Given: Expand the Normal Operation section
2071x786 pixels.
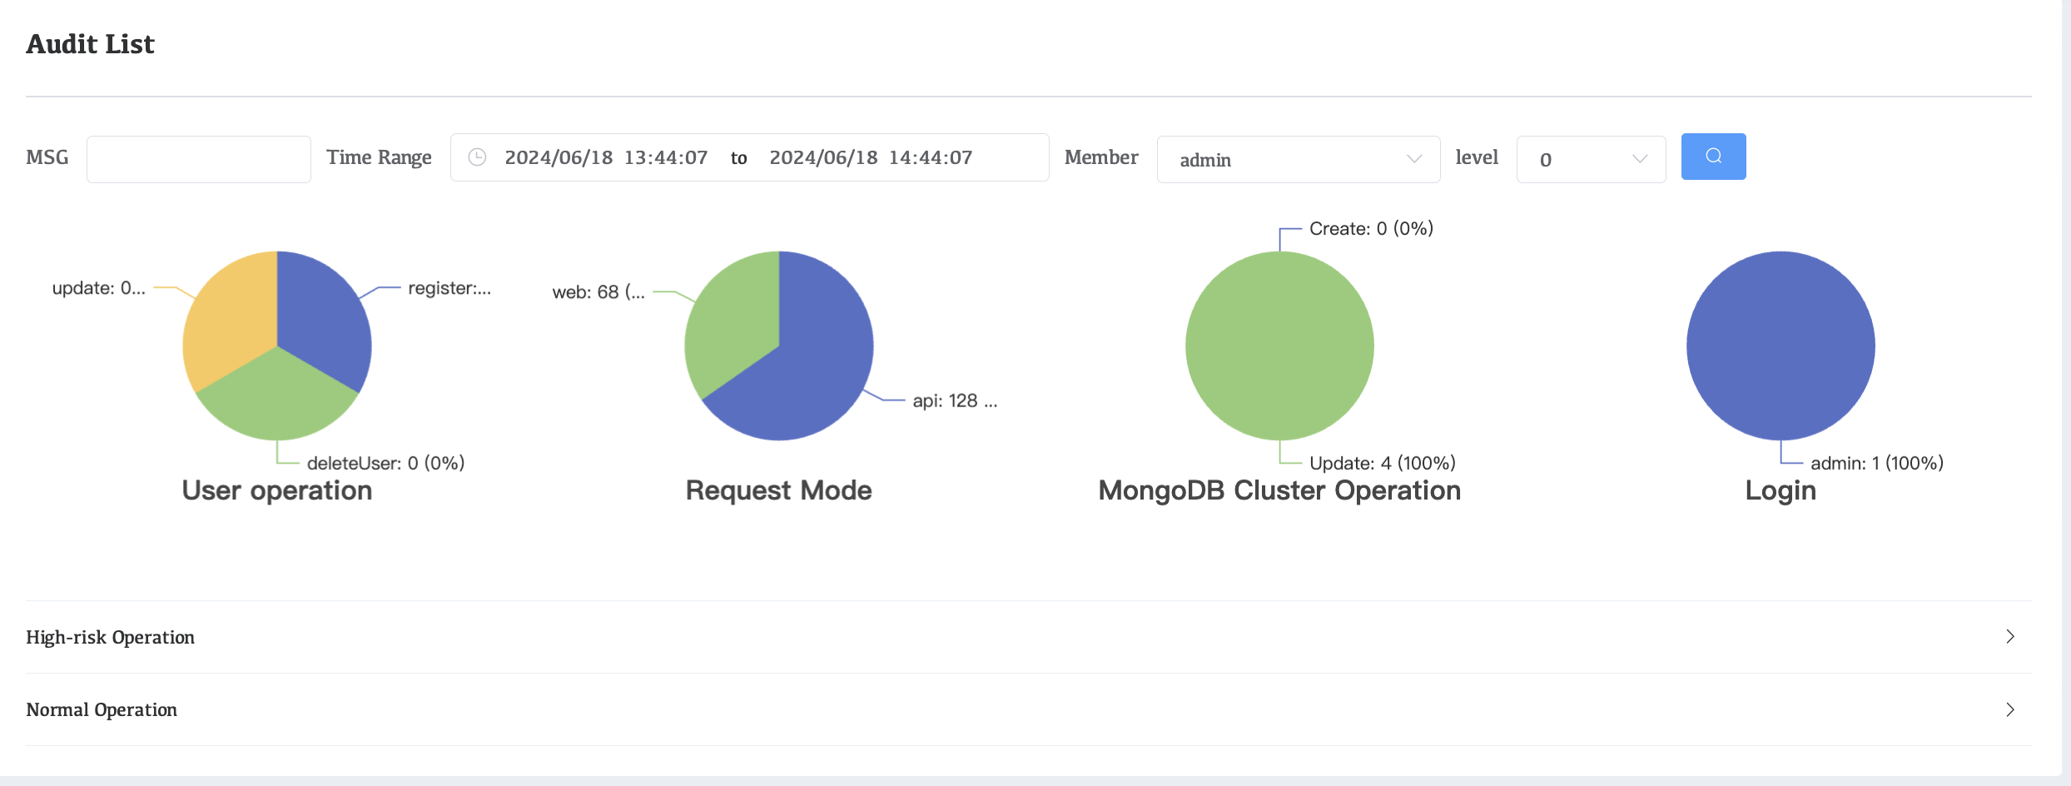Looking at the screenshot, I should pos(102,709).
